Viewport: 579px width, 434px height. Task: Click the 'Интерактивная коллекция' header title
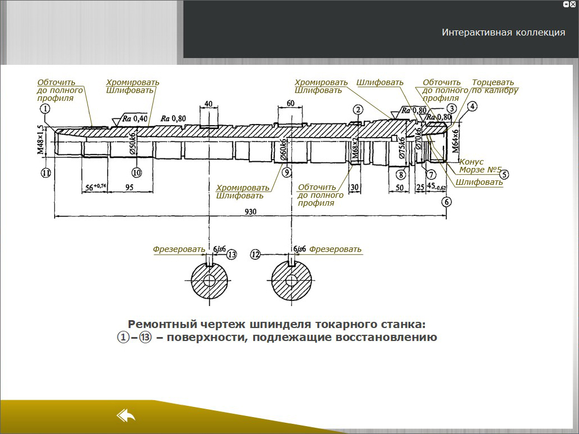coord(503,32)
